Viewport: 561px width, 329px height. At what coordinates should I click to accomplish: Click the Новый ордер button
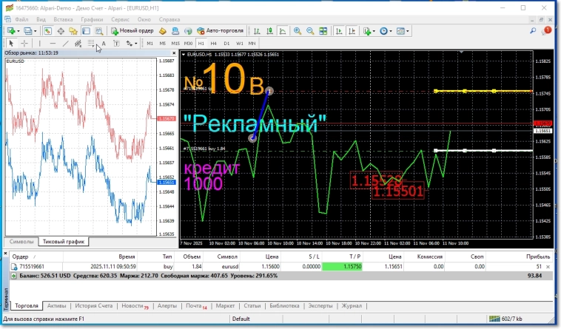132,31
